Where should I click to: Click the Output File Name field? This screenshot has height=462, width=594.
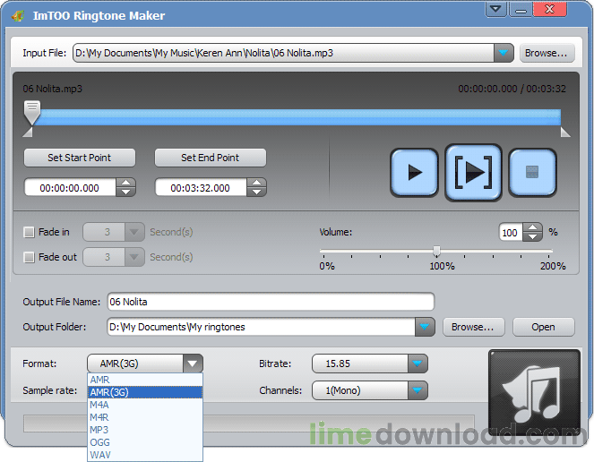tap(271, 302)
